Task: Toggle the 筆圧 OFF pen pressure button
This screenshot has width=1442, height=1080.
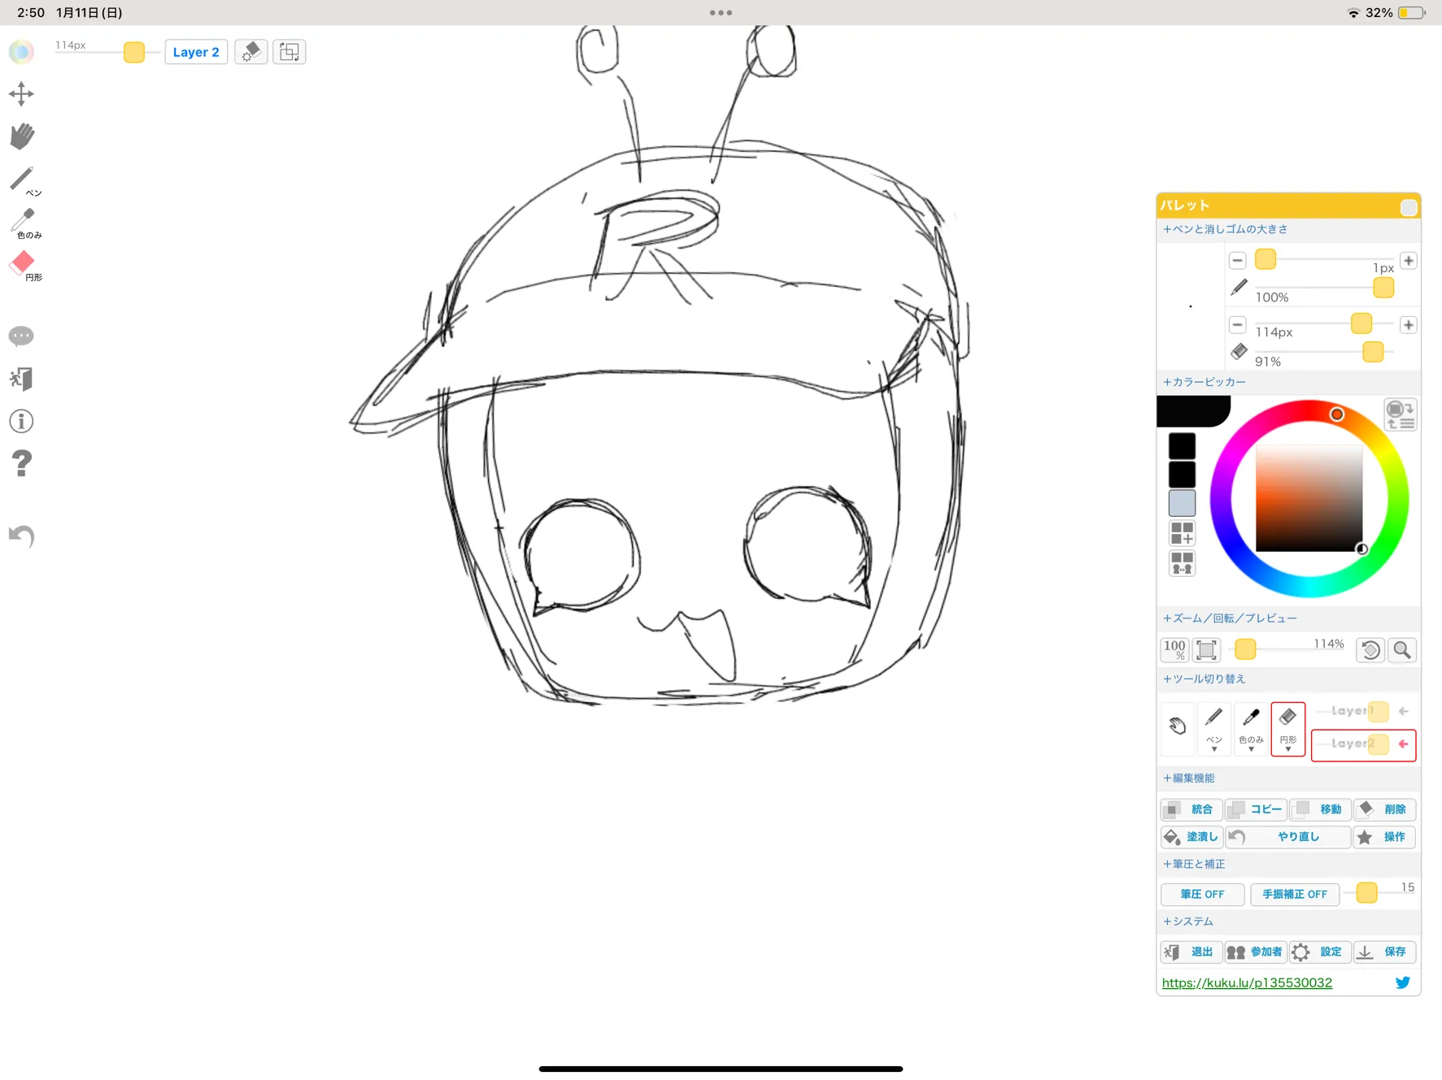Action: tap(1202, 894)
